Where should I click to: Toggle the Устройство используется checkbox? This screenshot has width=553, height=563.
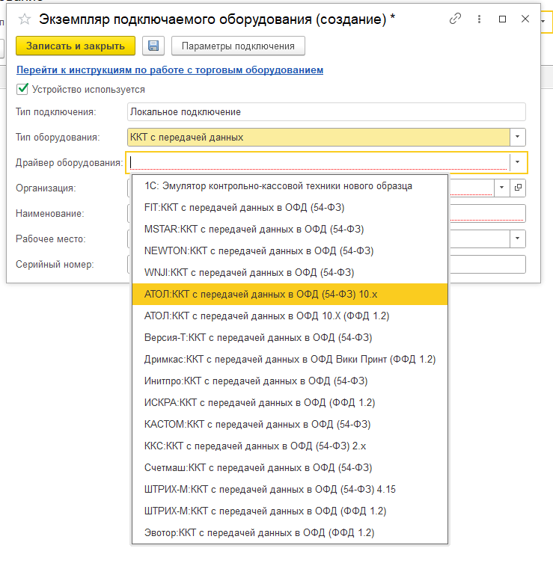pos(22,89)
